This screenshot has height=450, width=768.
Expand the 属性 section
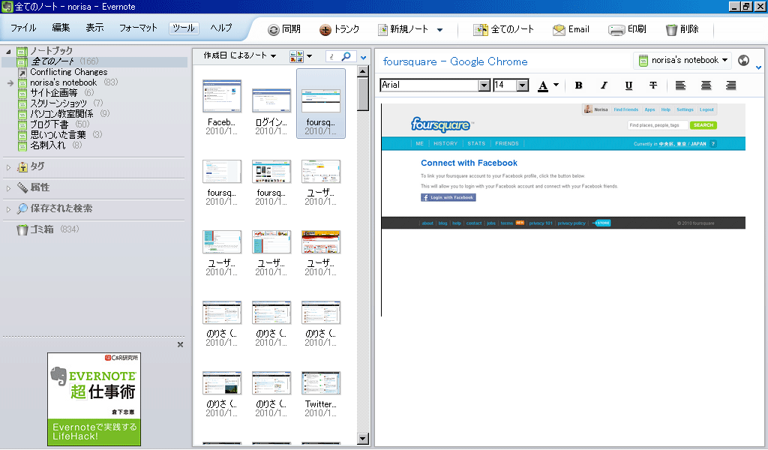[8, 188]
